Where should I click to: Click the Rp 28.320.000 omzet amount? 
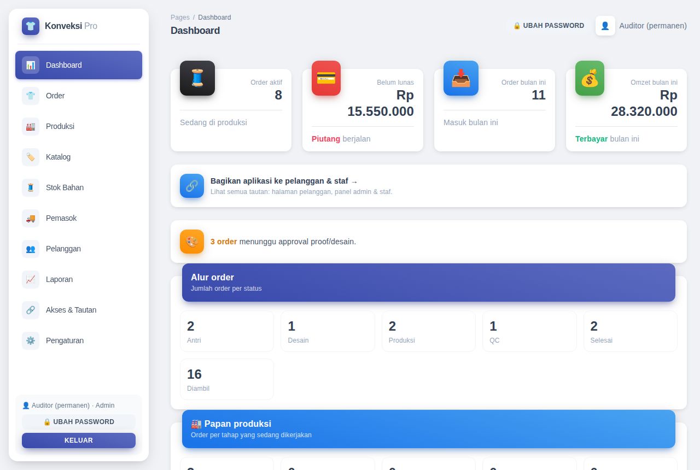pos(644,103)
